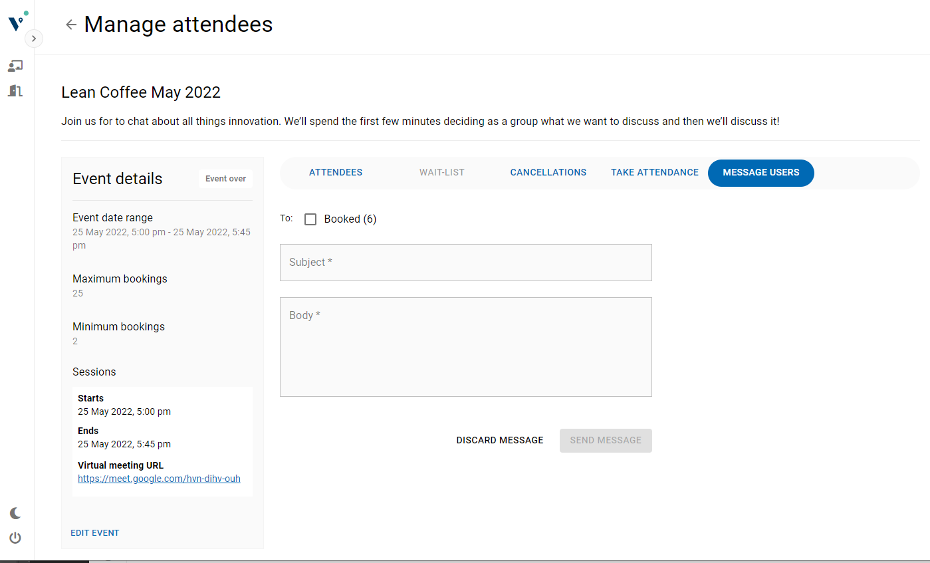Select the Message Users tab
Viewport: 930px width, 563px height.
click(761, 173)
